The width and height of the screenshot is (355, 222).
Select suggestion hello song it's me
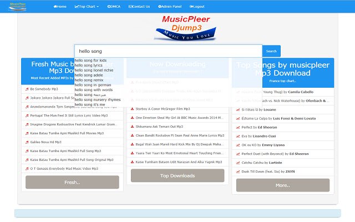pos(90,105)
